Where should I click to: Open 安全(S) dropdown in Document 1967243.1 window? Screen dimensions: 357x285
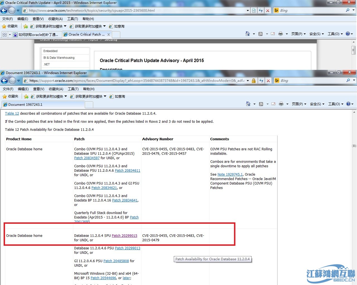coord(317,104)
